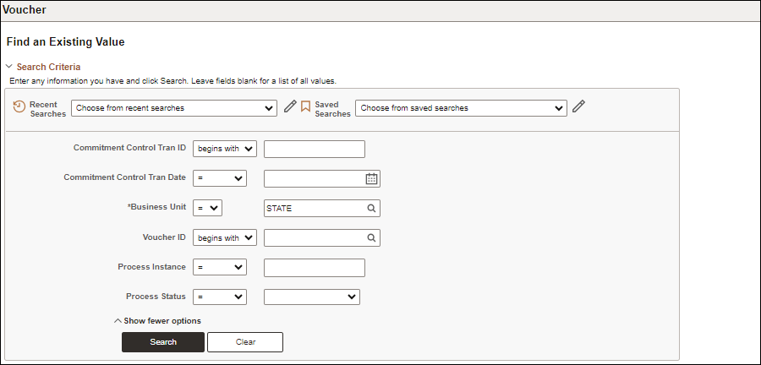
Task: Open the Voucher ID 'begins with' operator dropdown
Action: click(225, 238)
